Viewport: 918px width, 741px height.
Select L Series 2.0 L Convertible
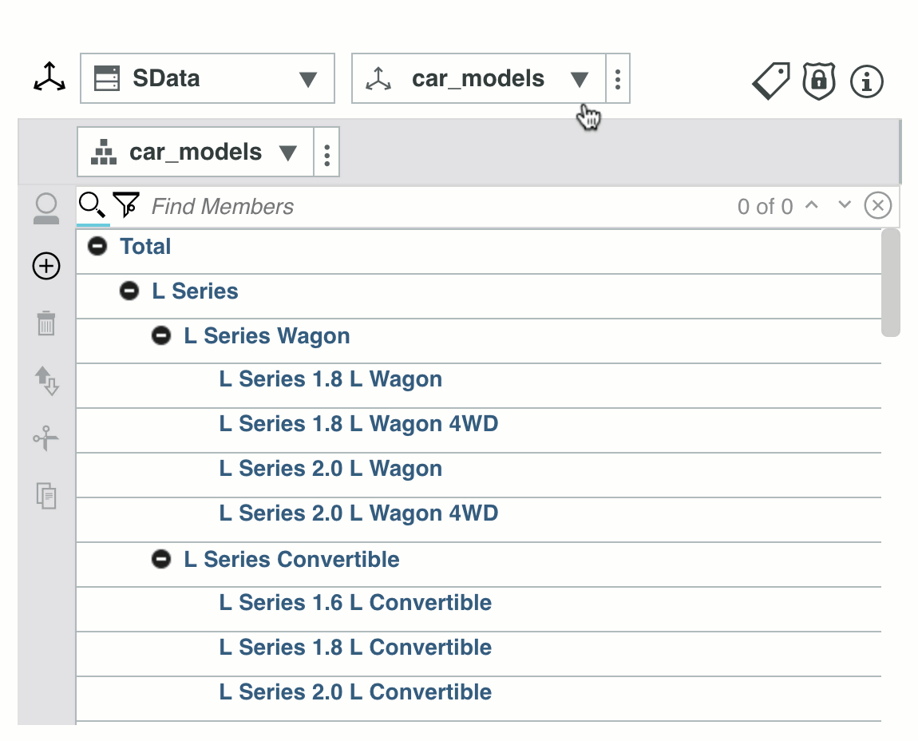pos(355,691)
